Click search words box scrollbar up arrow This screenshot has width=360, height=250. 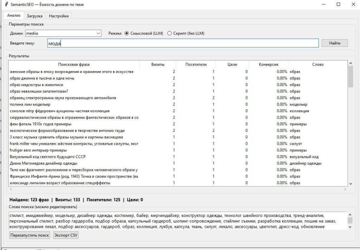350,214
